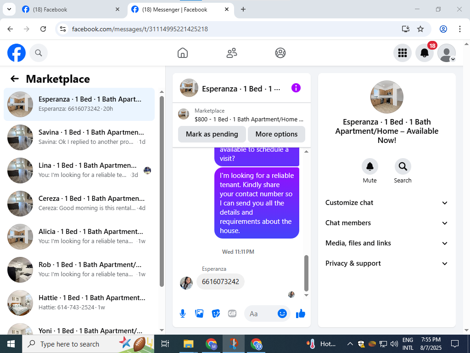Click the address bar URL
Screen dimensions: 470x353
(x=140, y=29)
